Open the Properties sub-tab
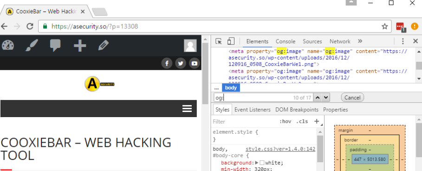 click(335, 110)
